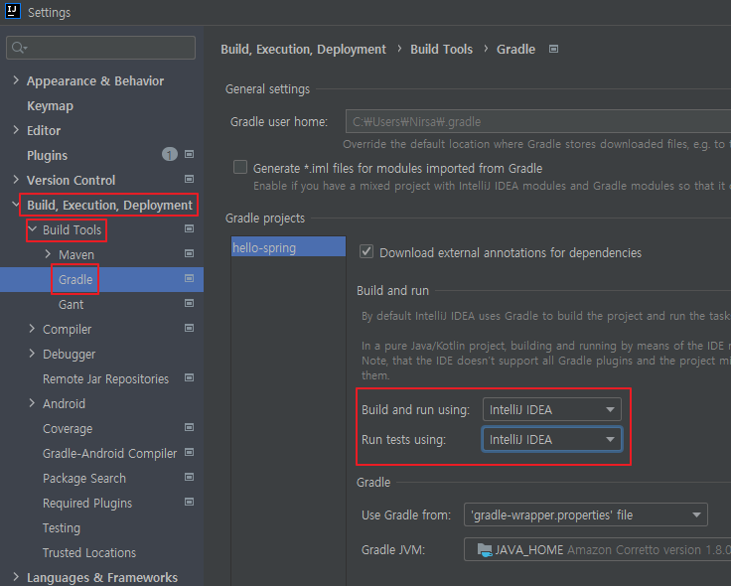731x586 pixels.
Task: Select hello-spring in Gradle projects list
Action: 288,247
